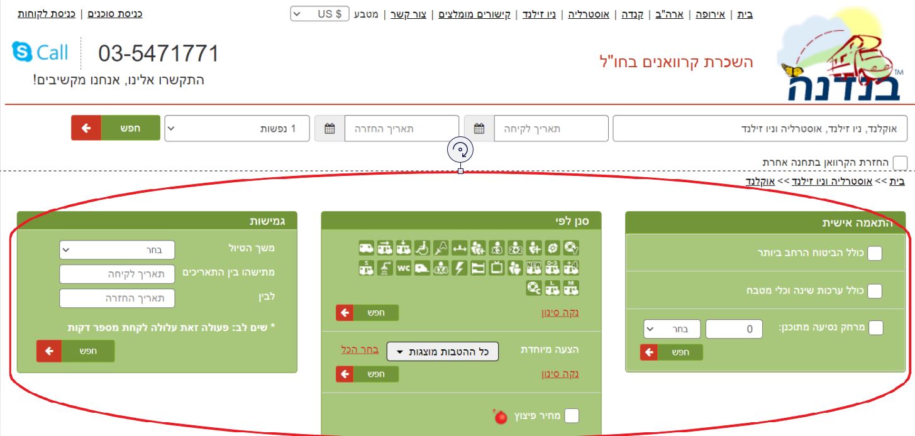Check 'כולל ערכות שינה וכלי מטבח'

[875, 291]
